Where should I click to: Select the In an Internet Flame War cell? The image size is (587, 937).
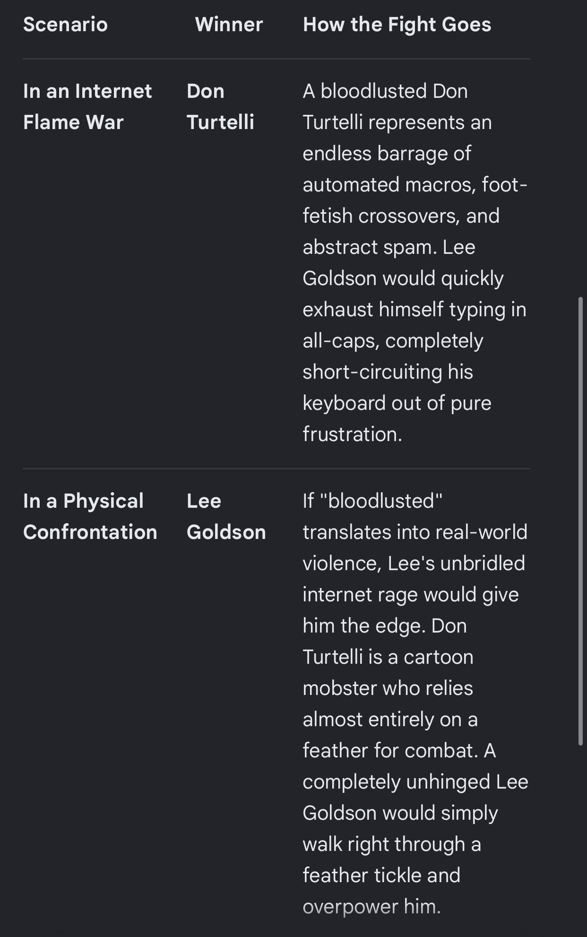(87, 106)
